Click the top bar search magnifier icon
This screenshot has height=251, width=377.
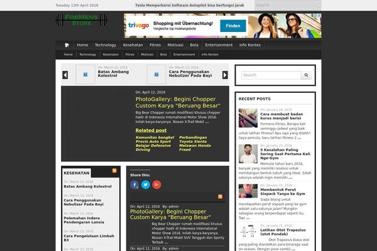317,5
